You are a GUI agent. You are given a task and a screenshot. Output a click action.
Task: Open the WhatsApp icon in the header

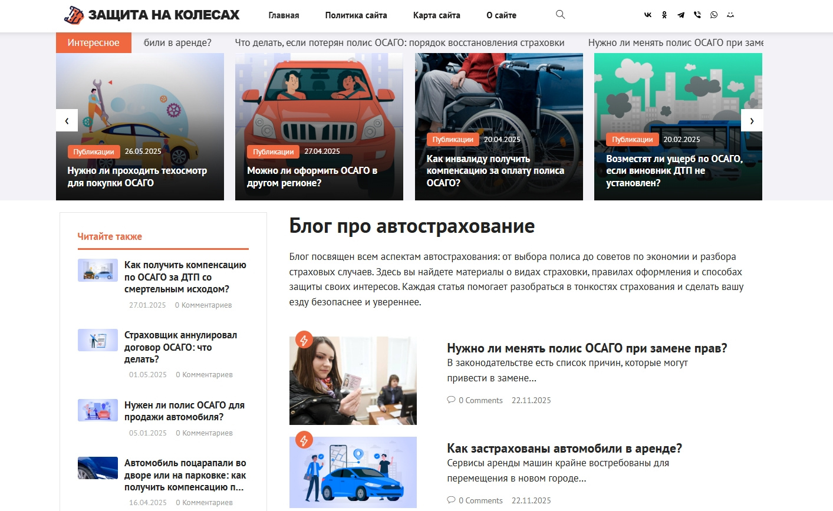tap(714, 15)
